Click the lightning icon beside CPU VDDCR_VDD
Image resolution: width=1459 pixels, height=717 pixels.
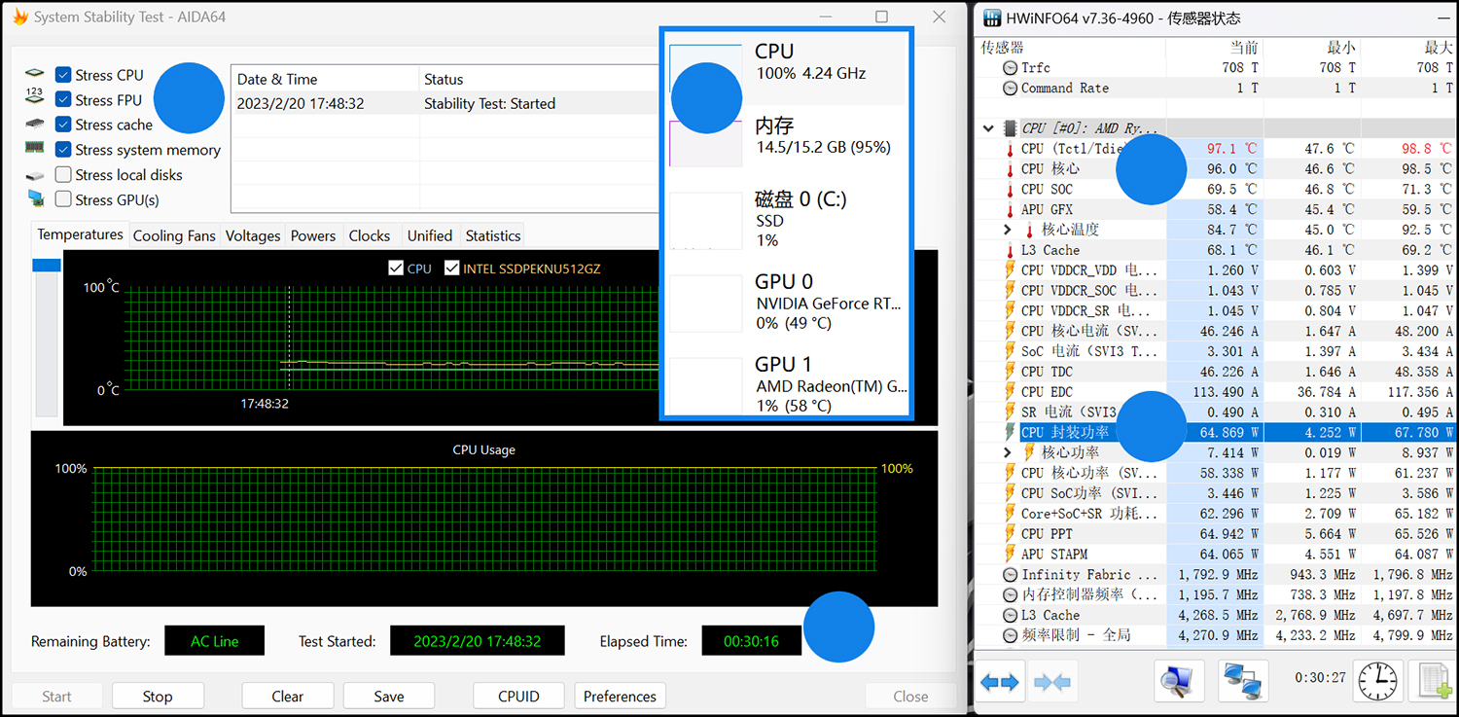1010,270
